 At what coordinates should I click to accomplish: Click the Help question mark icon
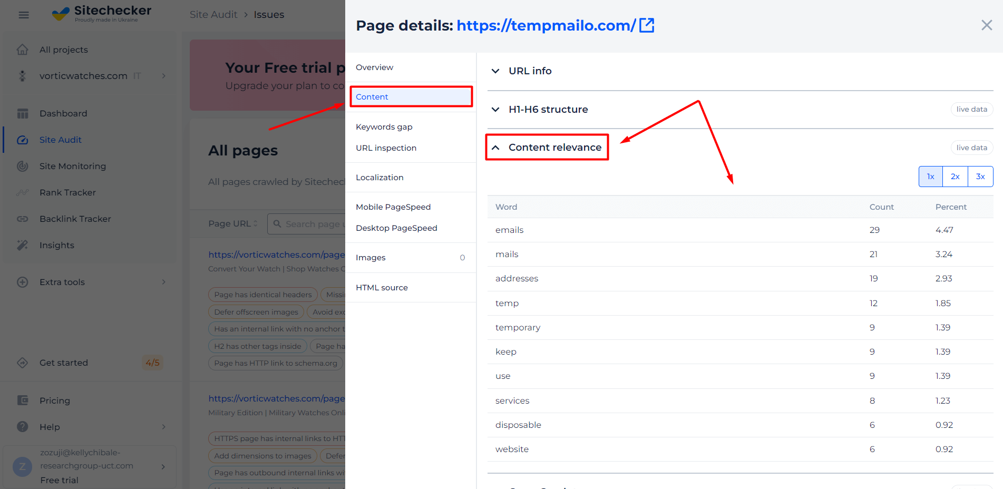point(23,427)
